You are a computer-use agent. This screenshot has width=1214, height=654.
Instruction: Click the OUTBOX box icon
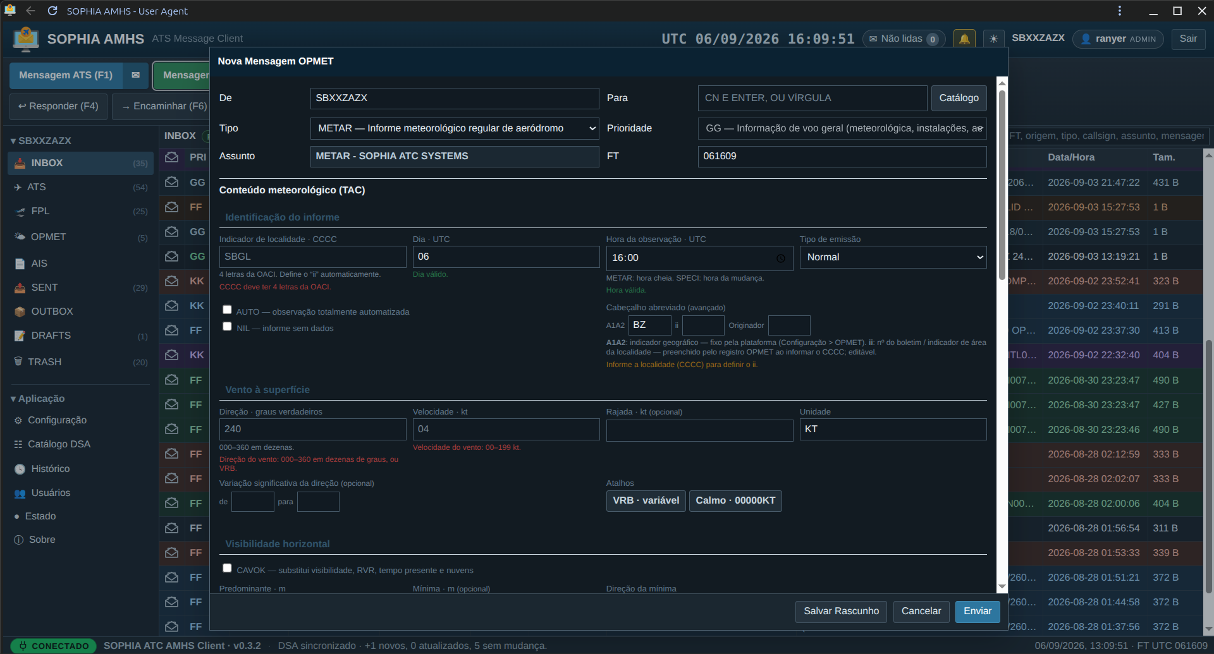click(20, 312)
